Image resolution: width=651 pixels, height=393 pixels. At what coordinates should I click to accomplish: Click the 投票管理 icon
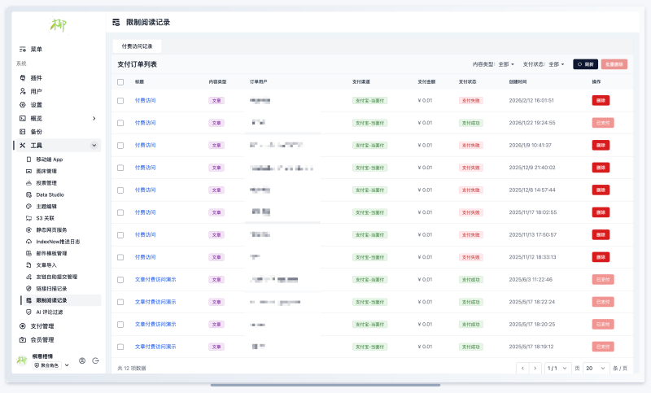[x=28, y=183]
